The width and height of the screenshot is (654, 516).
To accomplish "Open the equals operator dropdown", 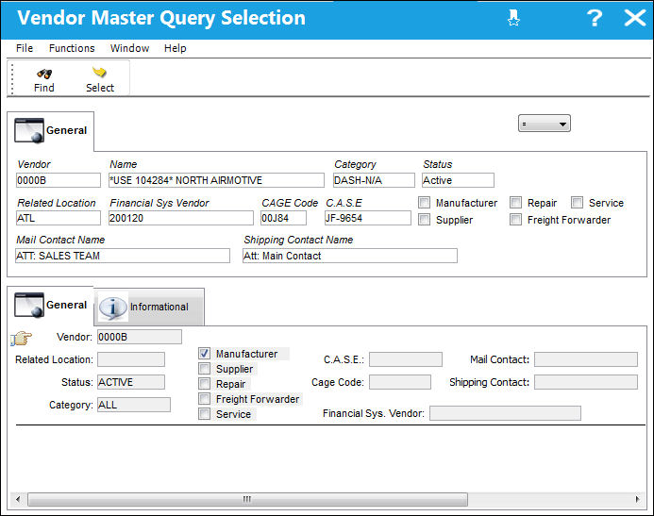I will 544,124.
